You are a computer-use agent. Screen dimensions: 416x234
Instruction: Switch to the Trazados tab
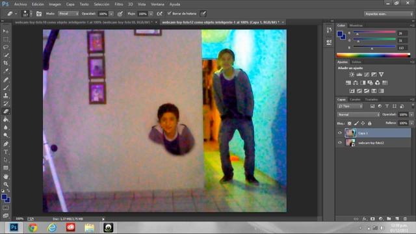coord(371,99)
